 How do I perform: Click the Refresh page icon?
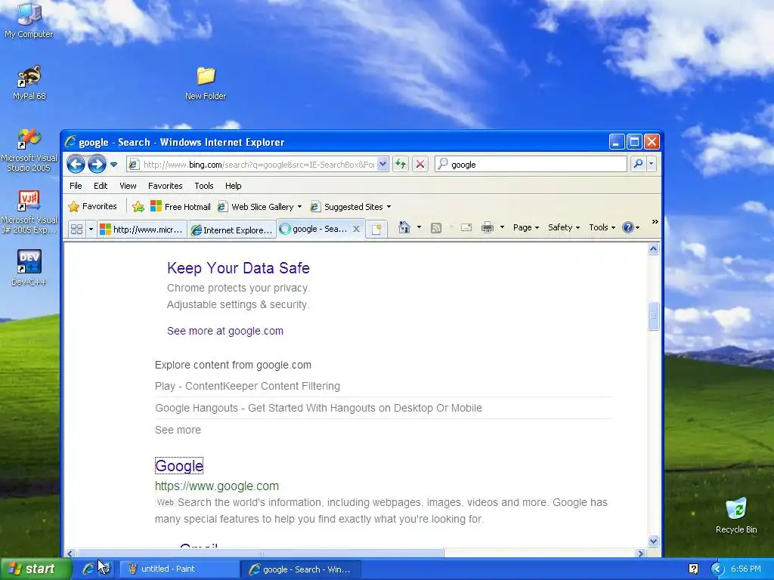(x=401, y=164)
